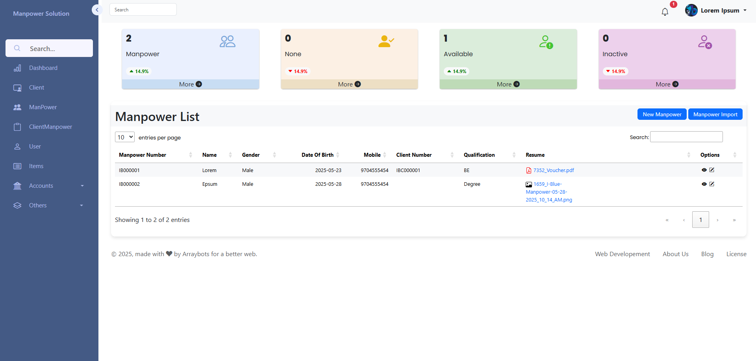Go to ClientManpower in sidebar
This screenshot has height=361, width=756.
50,127
